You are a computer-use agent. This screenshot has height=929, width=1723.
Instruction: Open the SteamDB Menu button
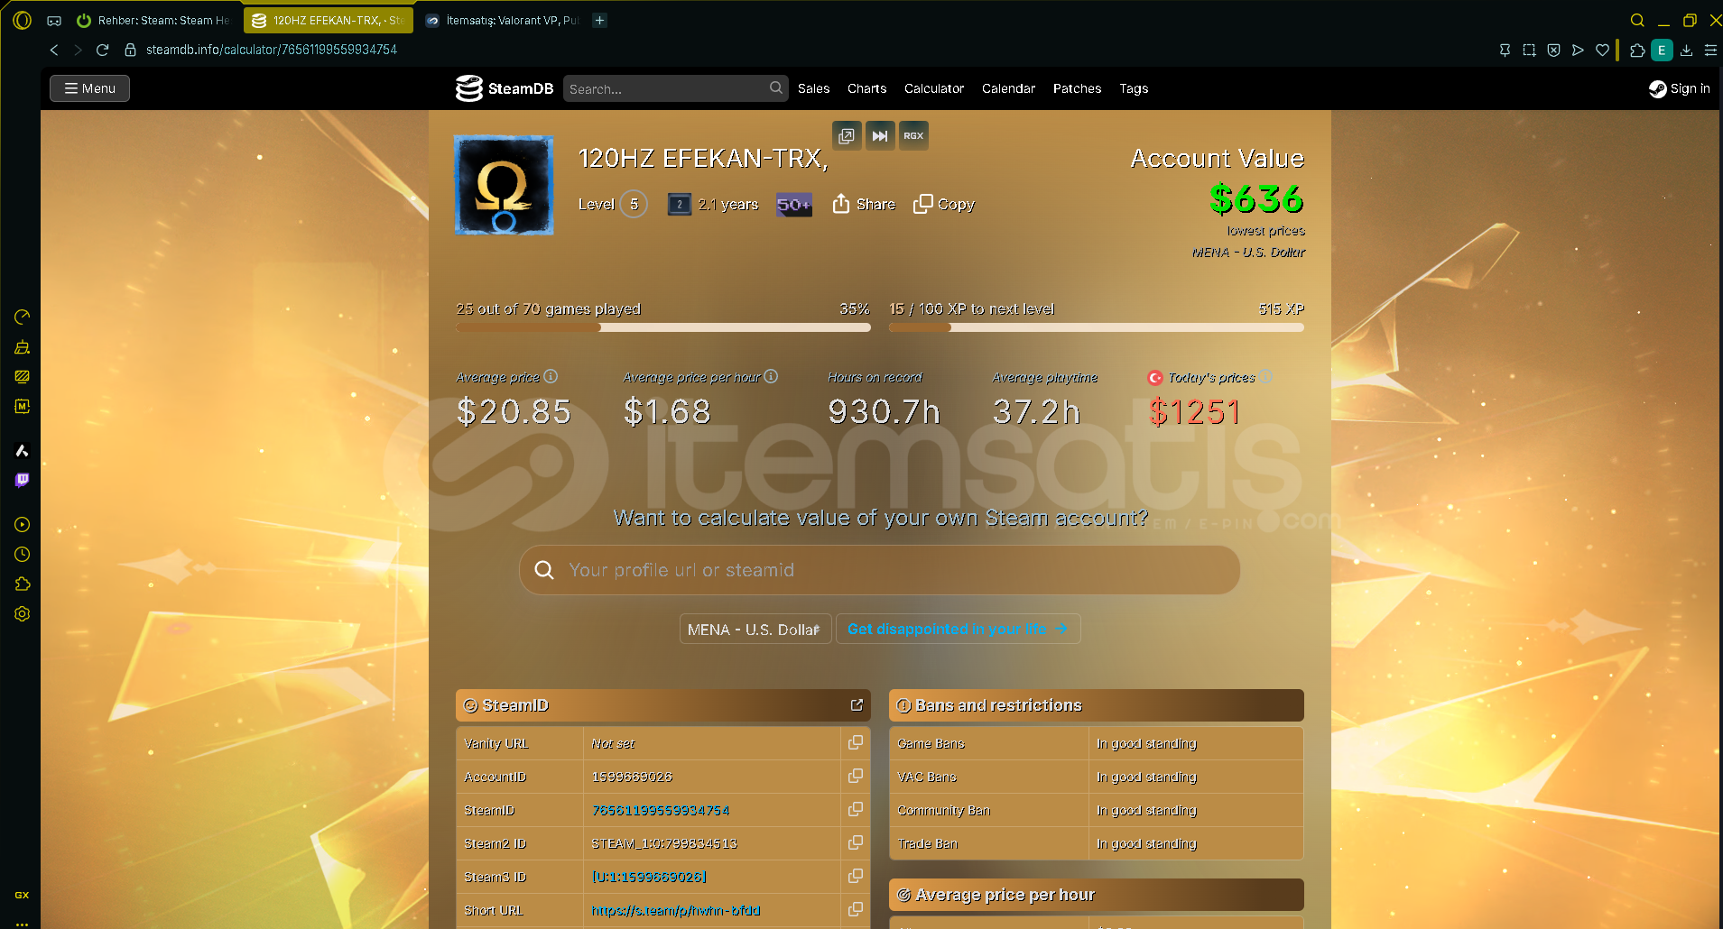pos(89,88)
